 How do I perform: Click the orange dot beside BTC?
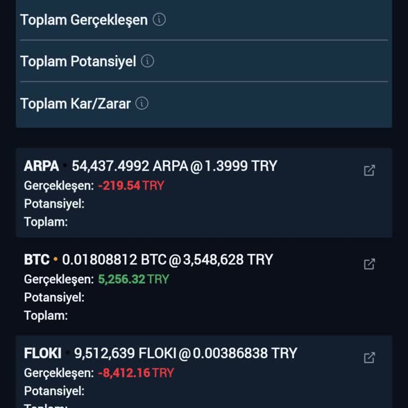pos(56,260)
